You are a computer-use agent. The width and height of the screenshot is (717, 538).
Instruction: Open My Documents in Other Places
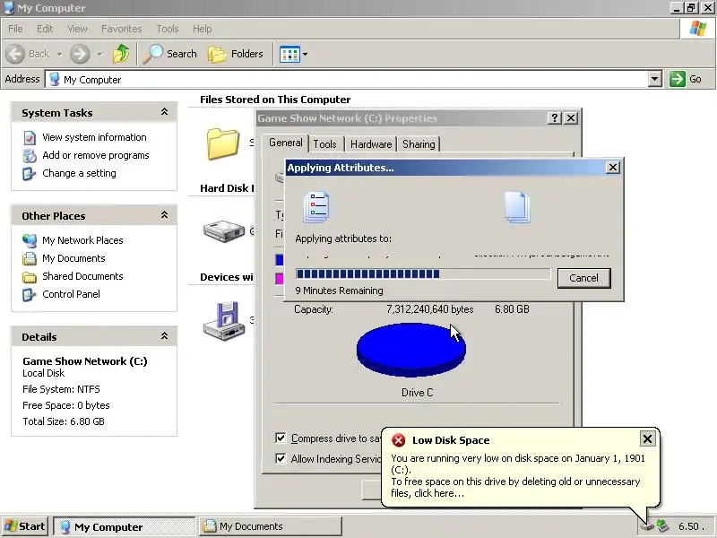coord(73,258)
